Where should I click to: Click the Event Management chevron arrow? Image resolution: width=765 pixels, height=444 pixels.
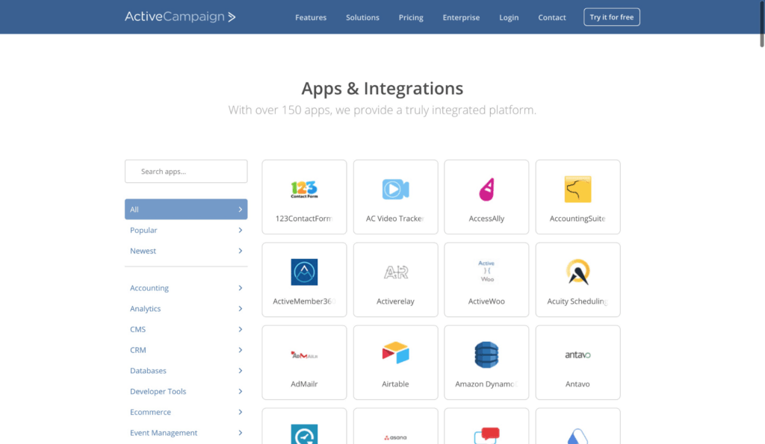[240, 433]
